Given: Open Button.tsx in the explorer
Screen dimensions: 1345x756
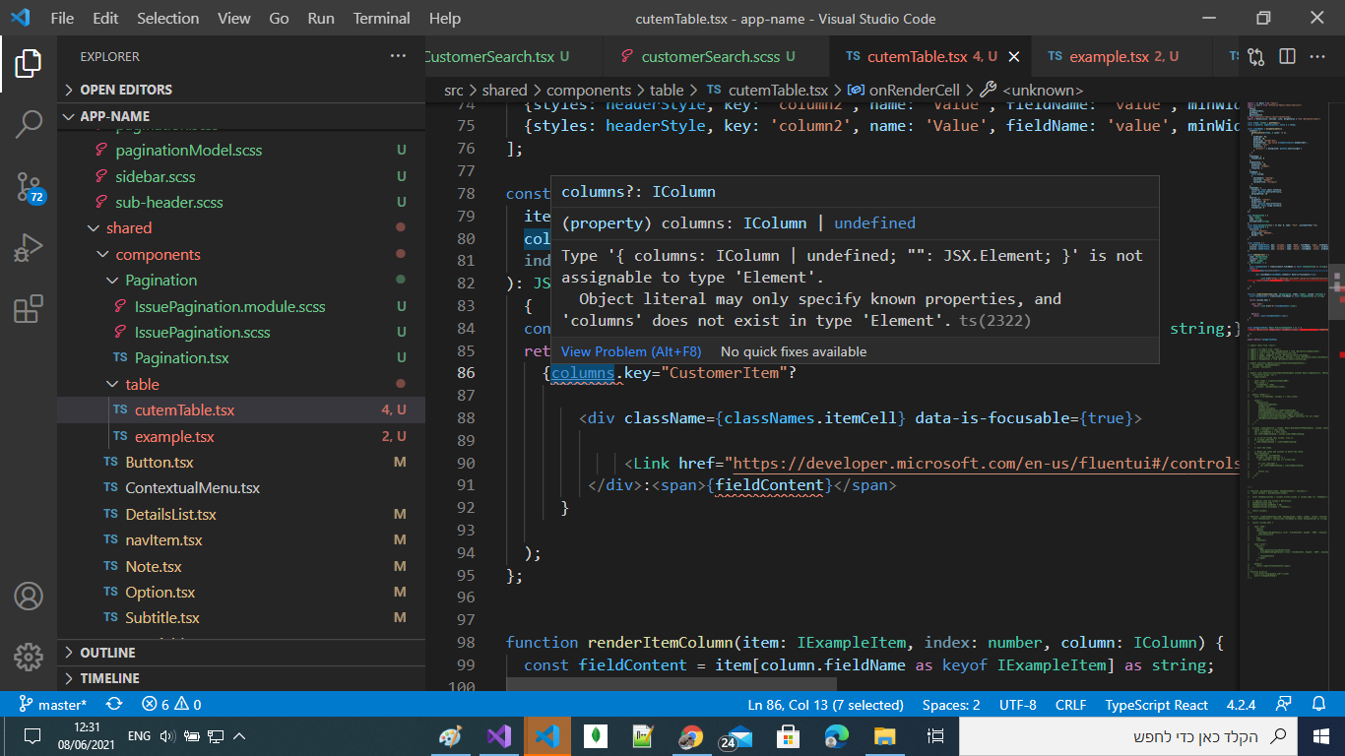Looking at the screenshot, I should (x=159, y=462).
